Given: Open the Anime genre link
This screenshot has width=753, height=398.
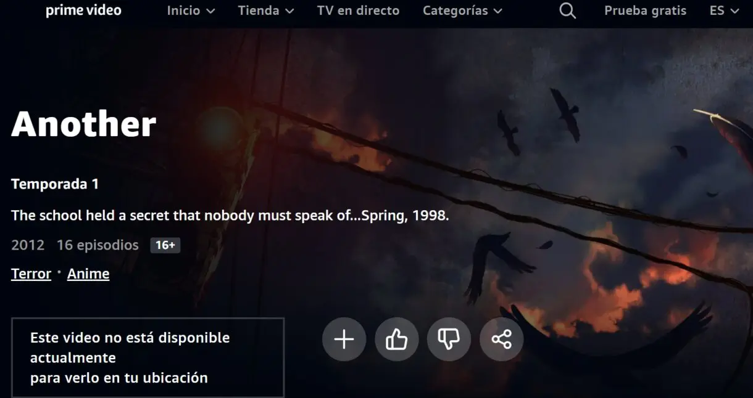Looking at the screenshot, I should tap(88, 274).
